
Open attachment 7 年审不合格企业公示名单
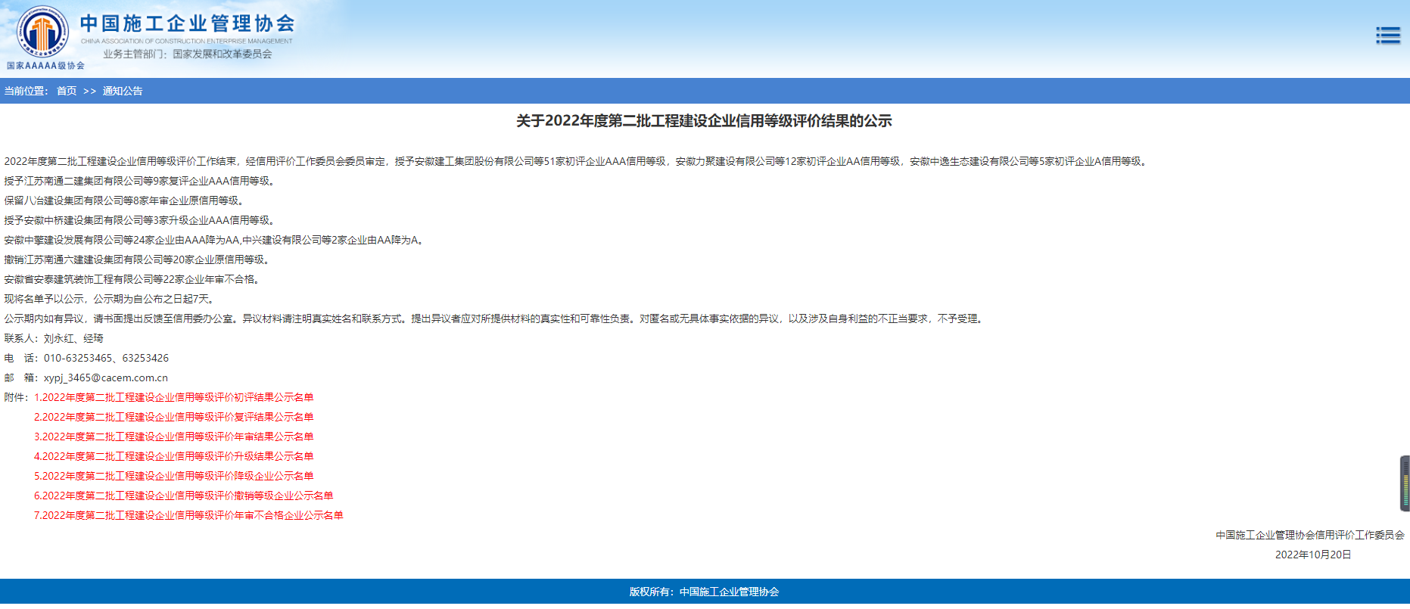tap(188, 515)
